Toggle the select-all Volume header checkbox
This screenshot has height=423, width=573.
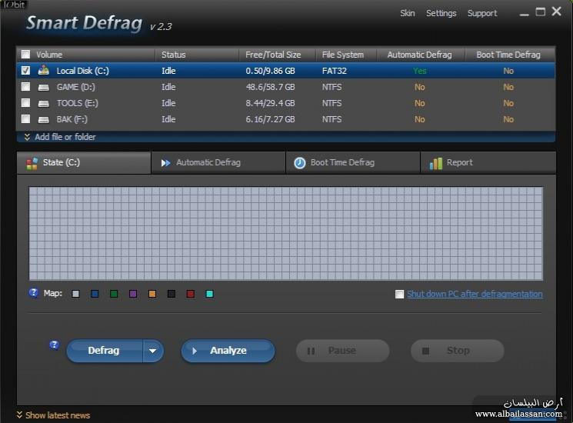pyautogui.click(x=25, y=55)
